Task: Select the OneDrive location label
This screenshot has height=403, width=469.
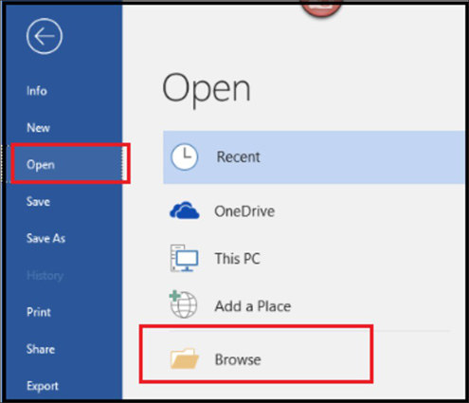Action: click(x=244, y=211)
